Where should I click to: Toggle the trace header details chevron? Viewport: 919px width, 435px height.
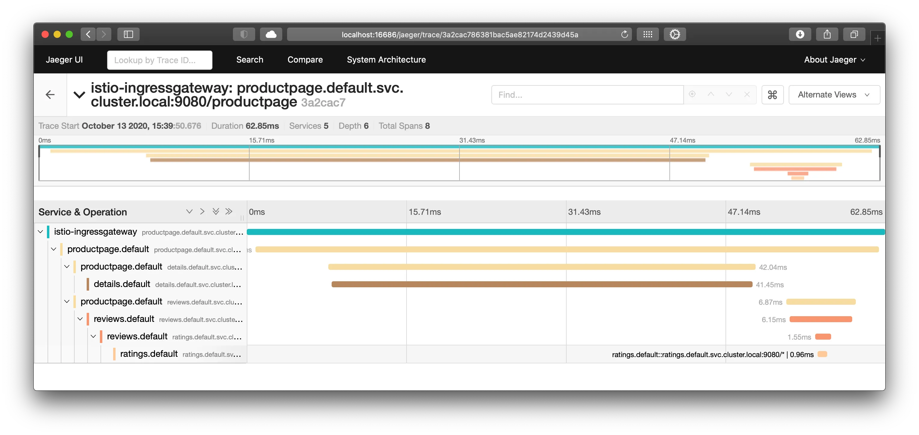(79, 95)
